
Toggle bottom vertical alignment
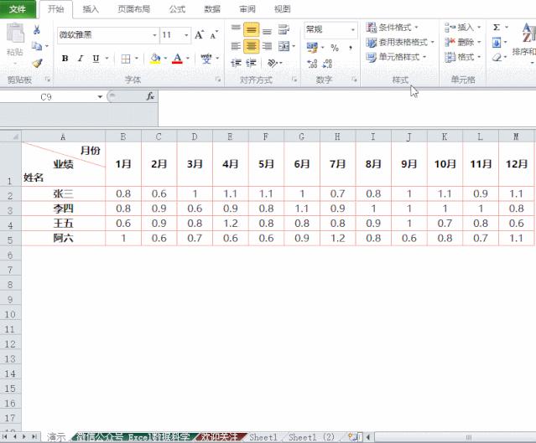267,30
